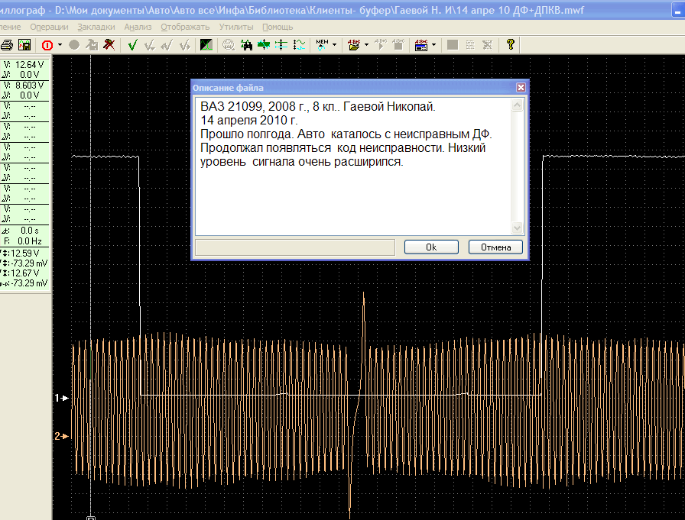This screenshot has width=685, height=520.
Task: Click the 8.603 V channel reading
Action: 29,86
